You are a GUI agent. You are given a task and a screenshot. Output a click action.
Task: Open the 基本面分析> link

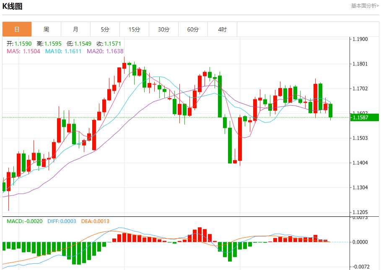365,6
